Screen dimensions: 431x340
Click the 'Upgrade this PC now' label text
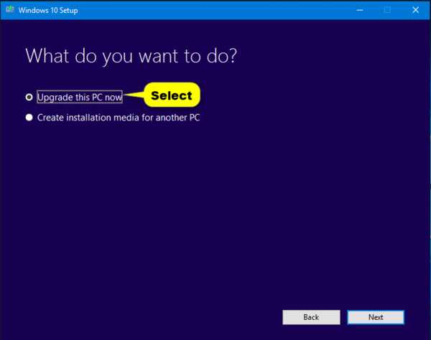tap(79, 97)
